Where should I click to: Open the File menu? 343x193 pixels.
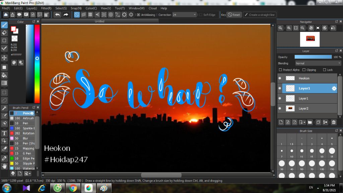[6, 8]
